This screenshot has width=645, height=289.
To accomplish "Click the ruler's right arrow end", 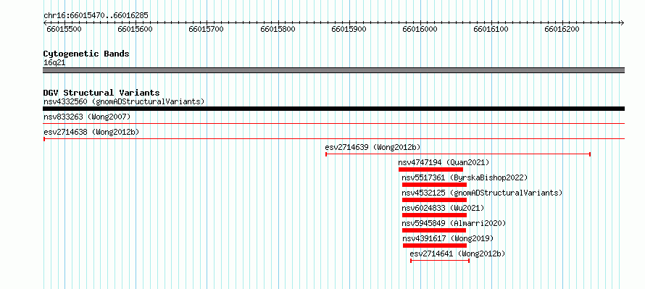I will point(623,22).
